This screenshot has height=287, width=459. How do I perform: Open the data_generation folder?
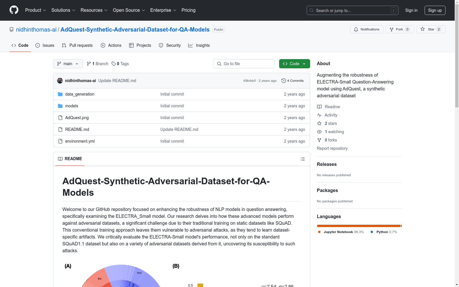point(80,94)
